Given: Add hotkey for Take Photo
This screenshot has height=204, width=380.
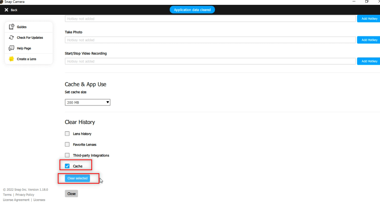Looking at the screenshot, I should (369, 40).
